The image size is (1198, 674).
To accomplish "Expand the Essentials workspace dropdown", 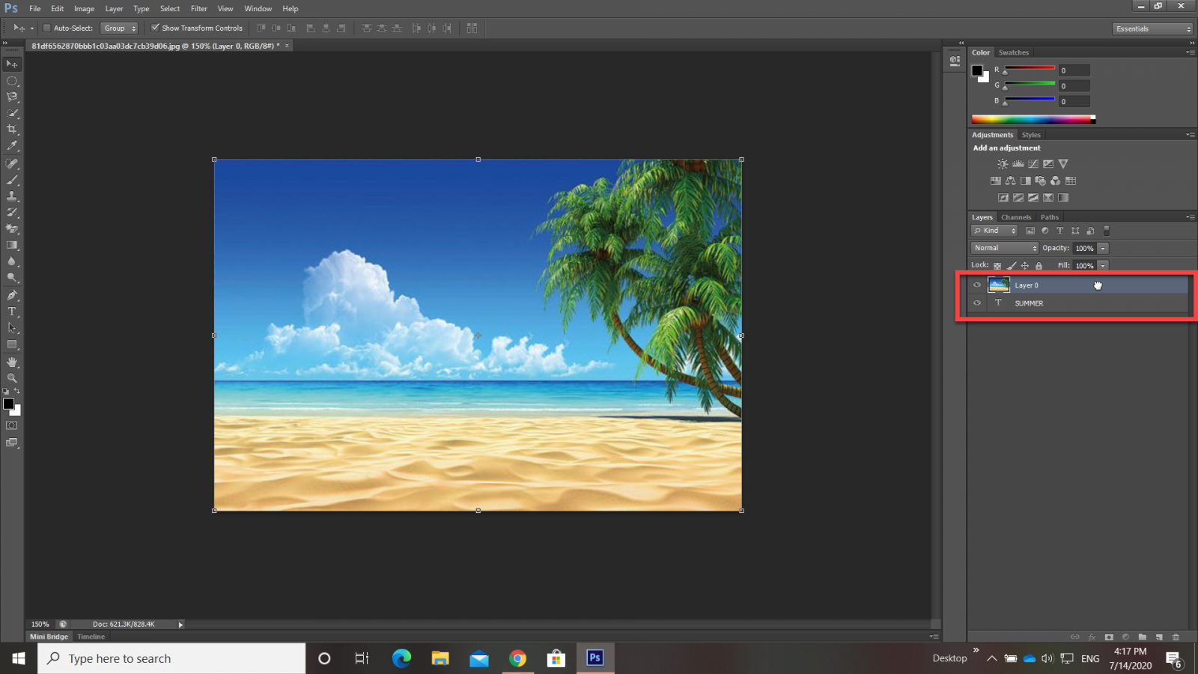I will [x=1152, y=28].
